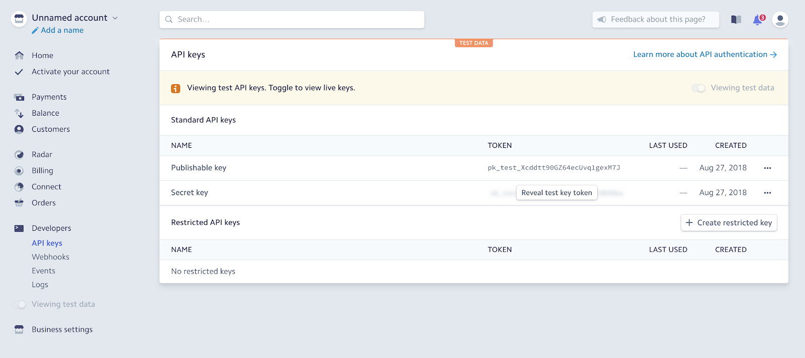This screenshot has width=805, height=358.
Task: Open Webhooks in the Developers menu
Action: point(50,257)
